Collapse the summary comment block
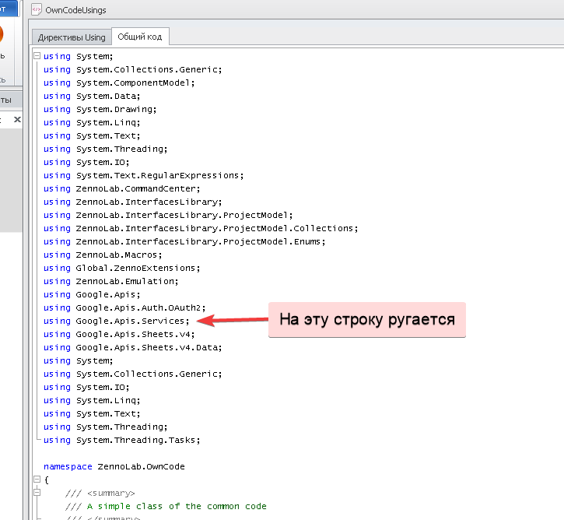The width and height of the screenshot is (564, 520). [37, 492]
